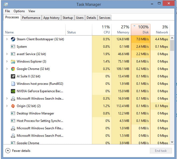This screenshot has height=159, width=177.
Task: Click the scrollbar up arrow
Action: tap(172, 38)
